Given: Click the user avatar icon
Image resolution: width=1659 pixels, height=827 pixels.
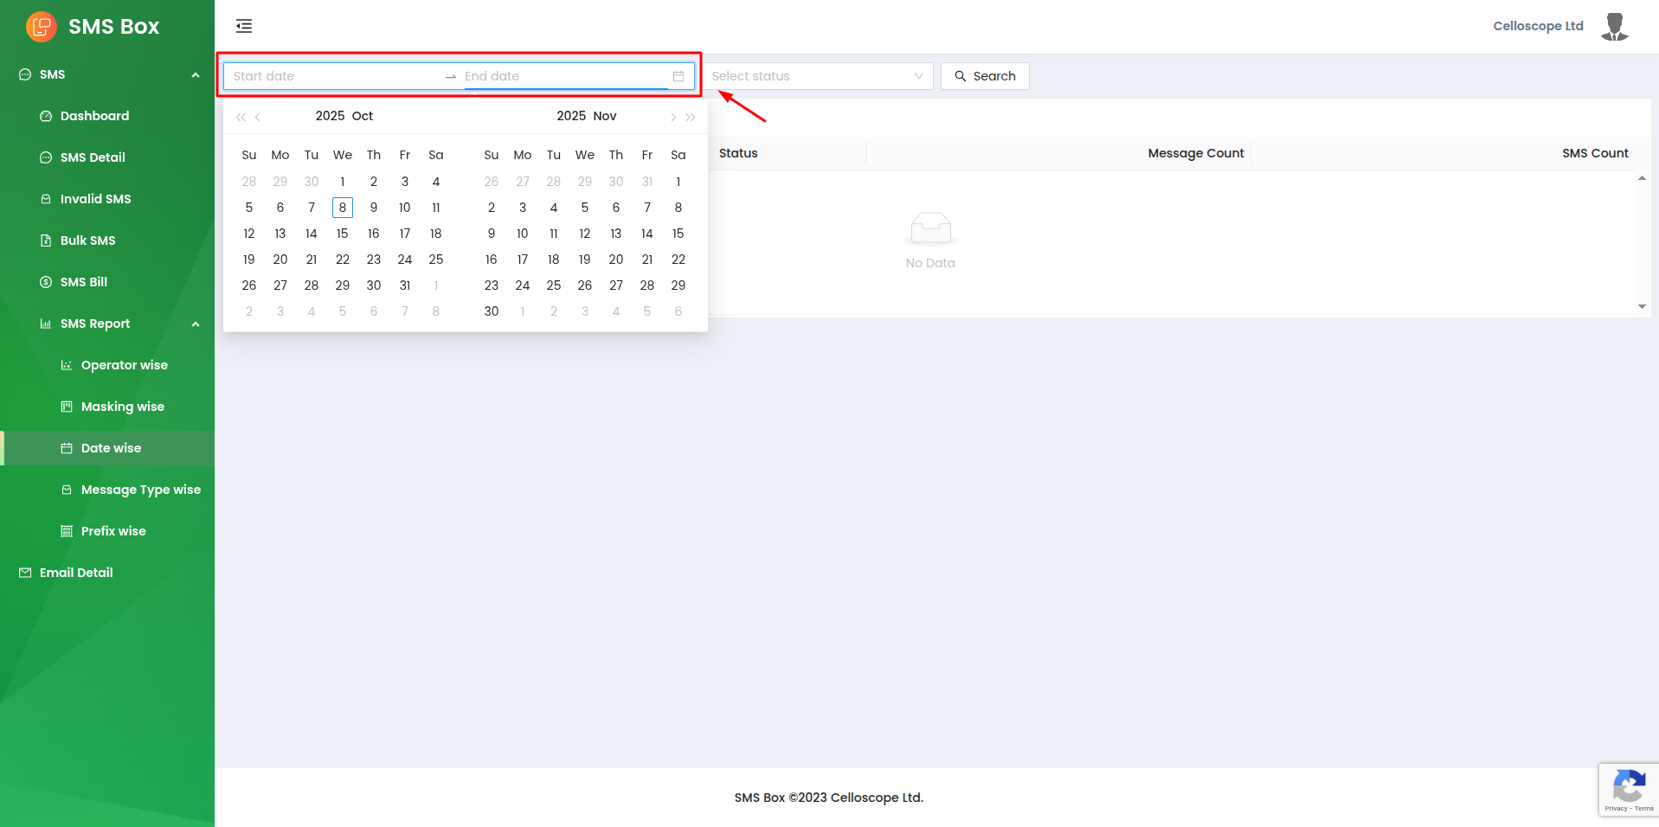Looking at the screenshot, I should [1614, 26].
